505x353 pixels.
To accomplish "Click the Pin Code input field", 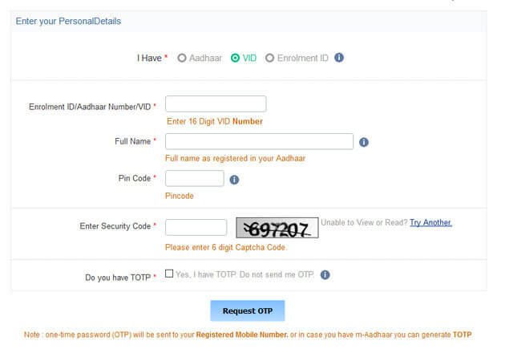I will coord(195,178).
